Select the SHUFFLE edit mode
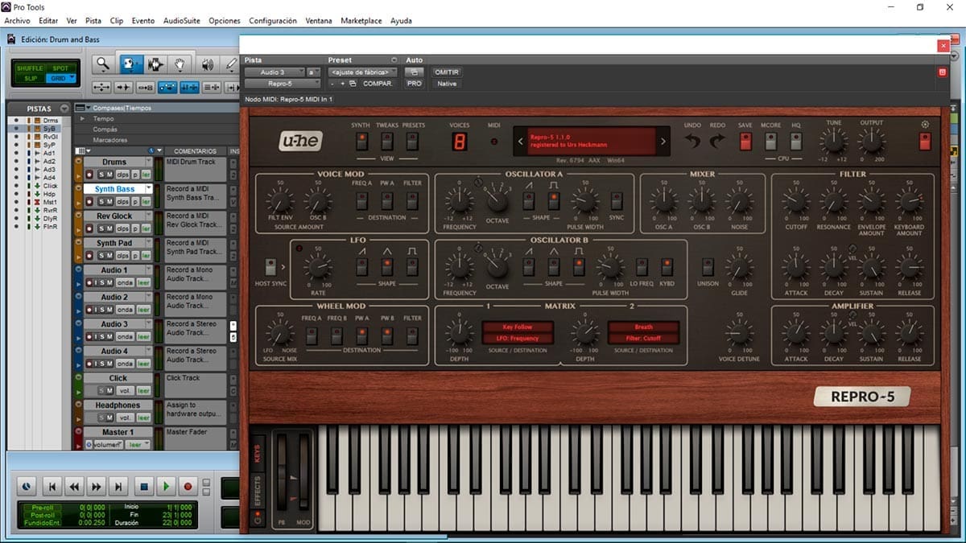The height and width of the screenshot is (543, 966). pyautogui.click(x=30, y=68)
